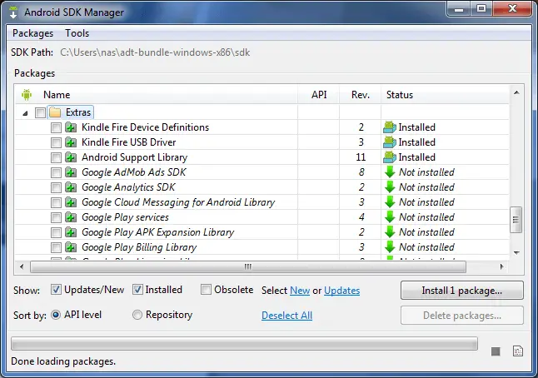Screen dimensions: 538x378
Task: Select the Google Play Billing Library row name
Action: [x=139, y=247]
